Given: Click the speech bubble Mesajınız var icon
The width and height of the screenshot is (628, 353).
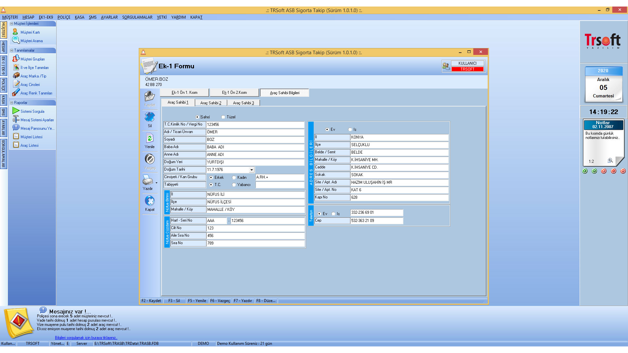Looking at the screenshot, I should (x=43, y=310).
